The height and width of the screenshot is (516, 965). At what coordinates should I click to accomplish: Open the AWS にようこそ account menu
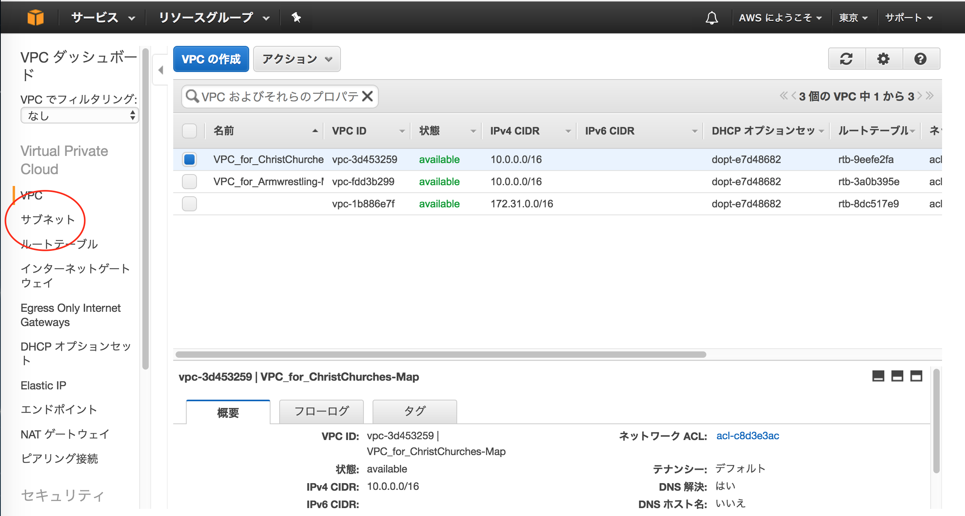click(x=780, y=18)
